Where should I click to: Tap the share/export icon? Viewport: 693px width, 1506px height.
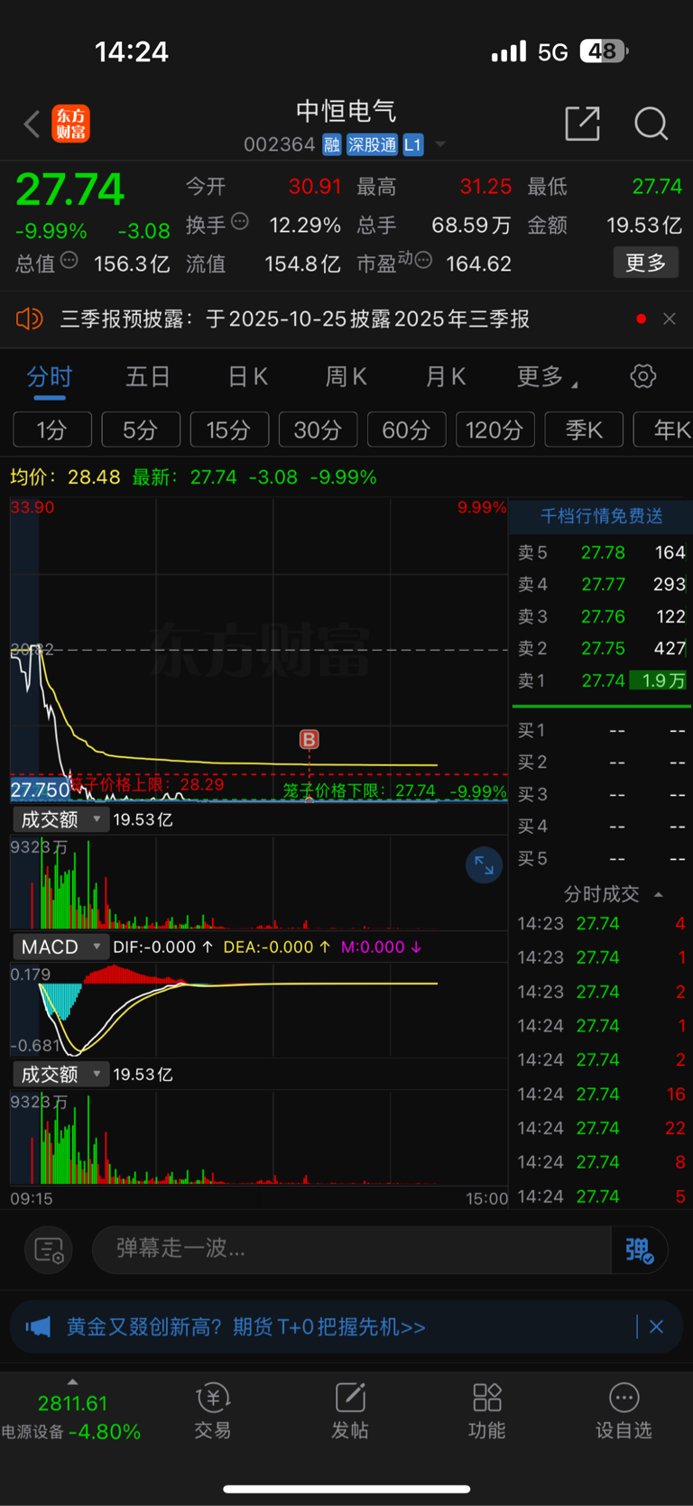tap(582, 124)
